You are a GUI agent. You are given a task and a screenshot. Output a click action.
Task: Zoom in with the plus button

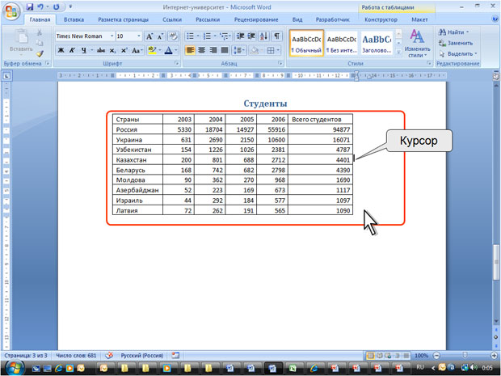coord(494,355)
